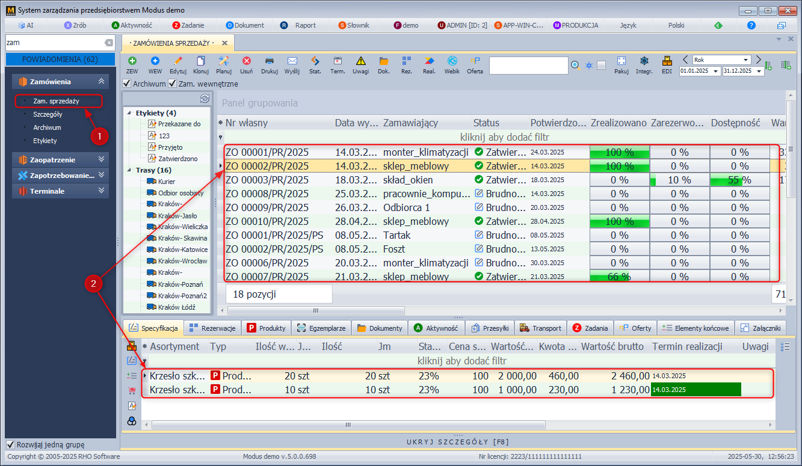Uncheck the Archiwum checkbox

(127, 84)
